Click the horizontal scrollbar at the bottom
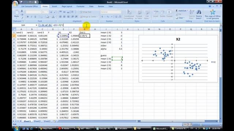 tap(177, 121)
